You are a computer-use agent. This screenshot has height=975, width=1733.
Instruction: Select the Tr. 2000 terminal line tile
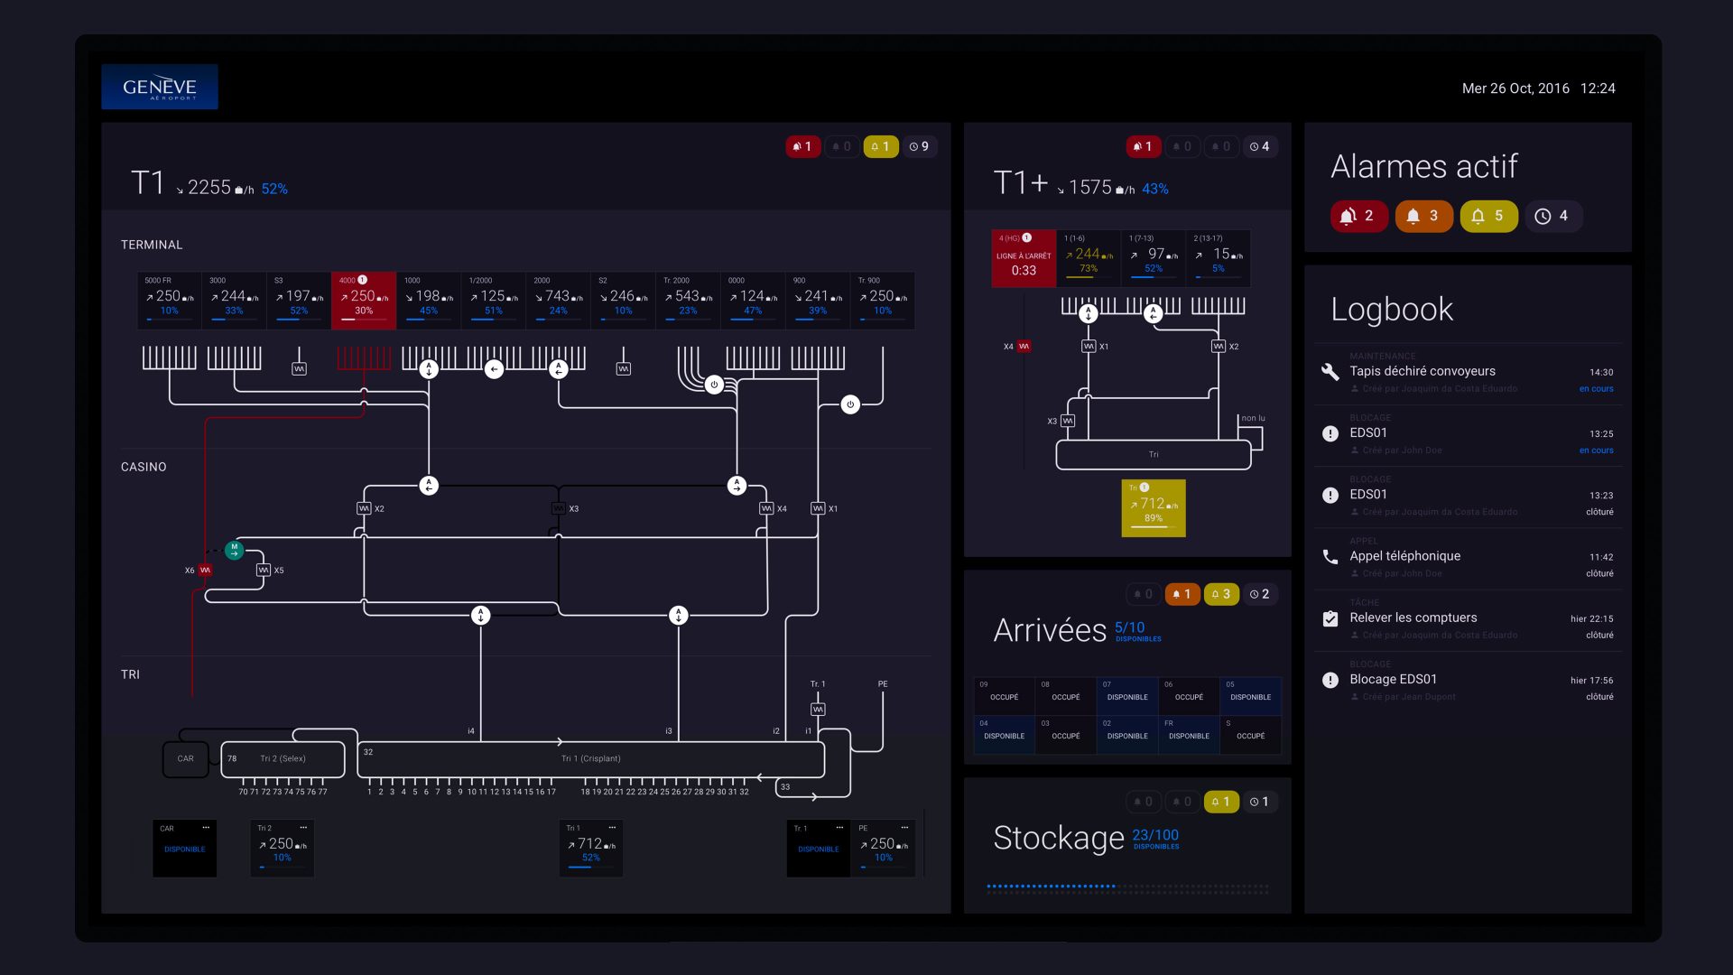pyautogui.click(x=688, y=301)
